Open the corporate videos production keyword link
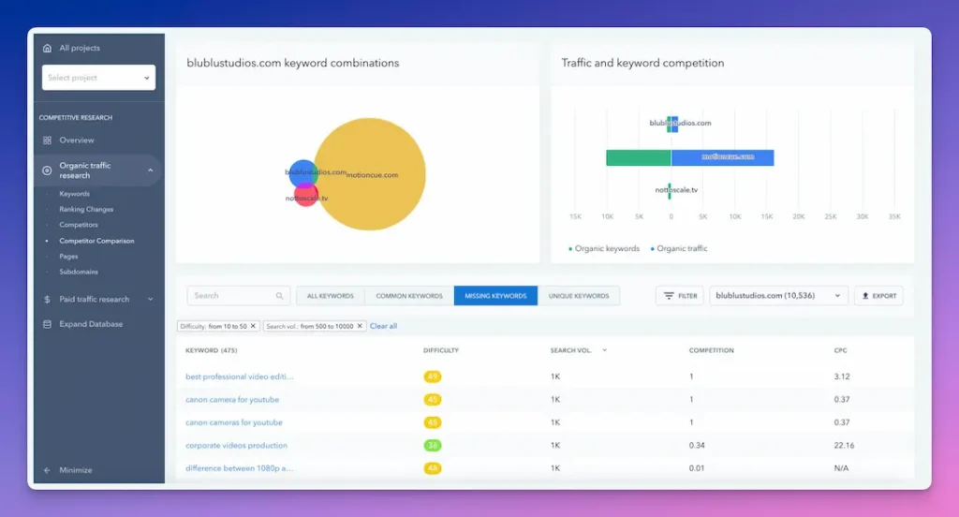The image size is (959, 517). tap(236, 446)
